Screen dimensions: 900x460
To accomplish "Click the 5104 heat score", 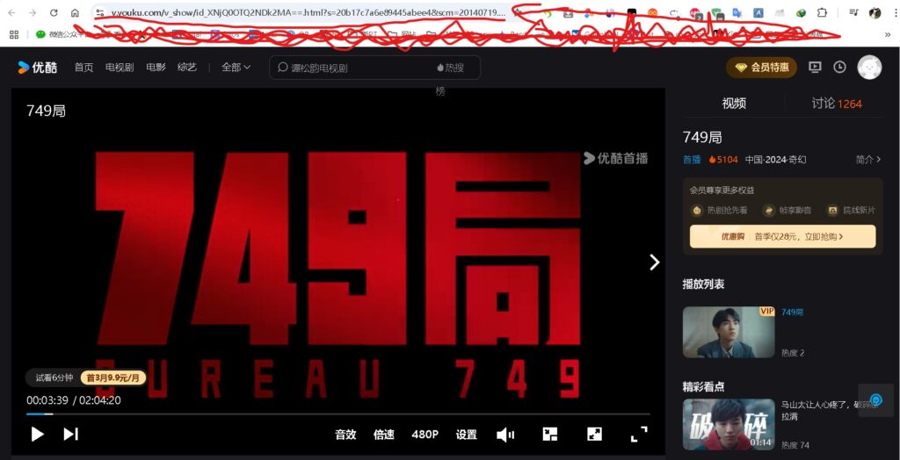I will 722,160.
